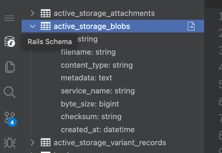Open the Search view icon
The height and width of the screenshot is (153, 222).
(x=10, y=92)
